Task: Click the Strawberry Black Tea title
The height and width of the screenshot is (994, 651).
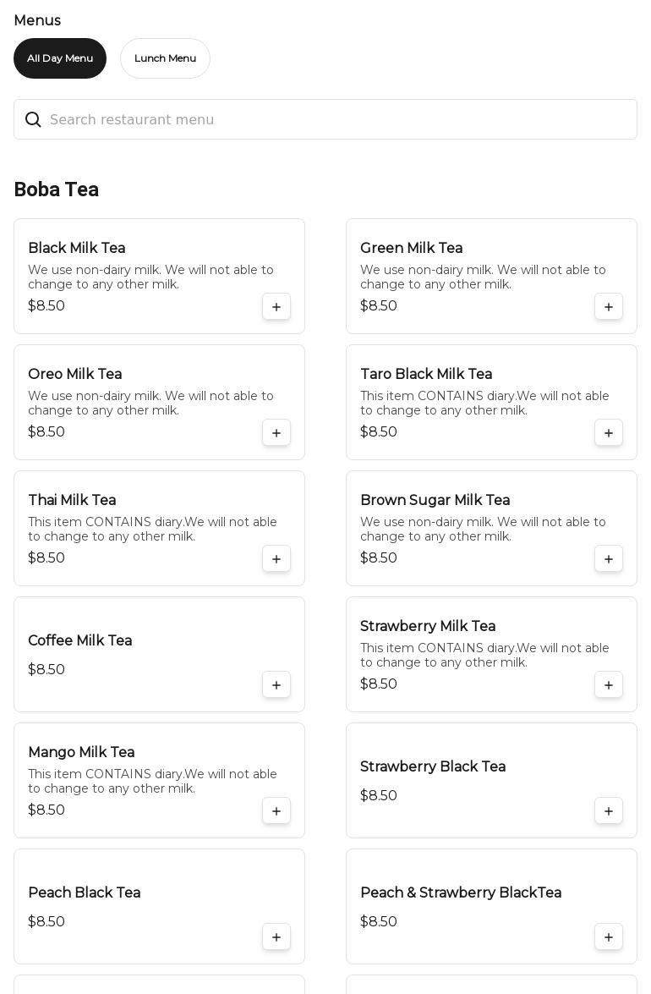Action: click(433, 766)
